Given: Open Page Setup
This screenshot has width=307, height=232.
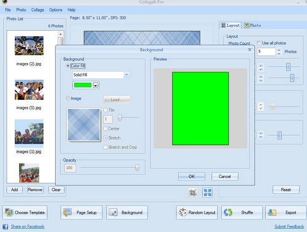Looking at the screenshot, I should point(81,212).
